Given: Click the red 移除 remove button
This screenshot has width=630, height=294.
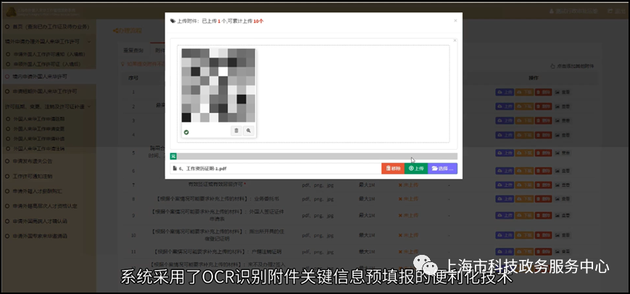Looking at the screenshot, I should [x=393, y=169].
